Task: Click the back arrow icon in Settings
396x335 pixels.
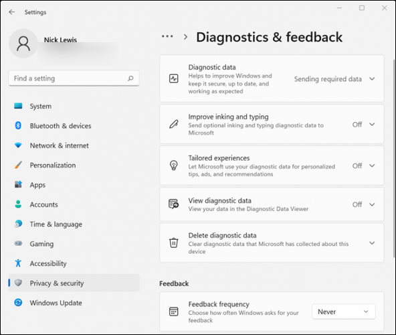Action: point(12,12)
